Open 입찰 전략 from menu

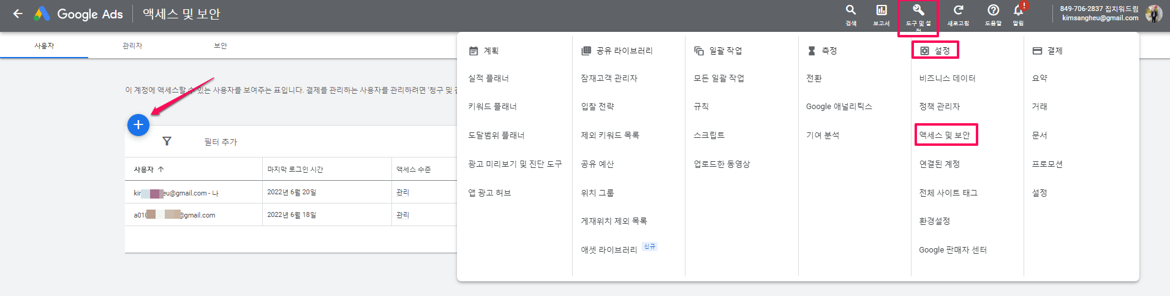[597, 107]
